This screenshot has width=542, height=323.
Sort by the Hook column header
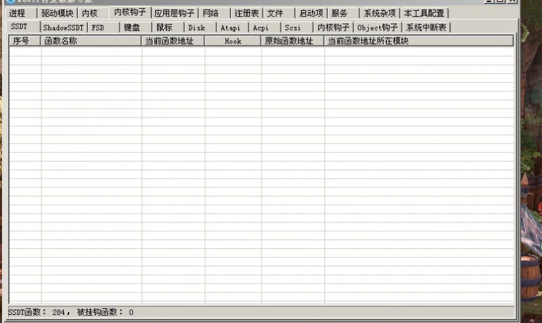pos(233,41)
